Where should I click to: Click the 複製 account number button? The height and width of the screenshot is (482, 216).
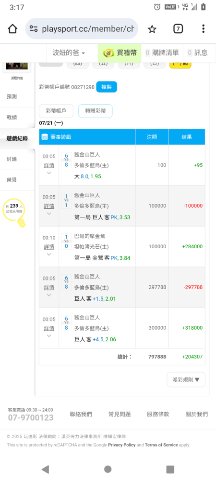107,87
